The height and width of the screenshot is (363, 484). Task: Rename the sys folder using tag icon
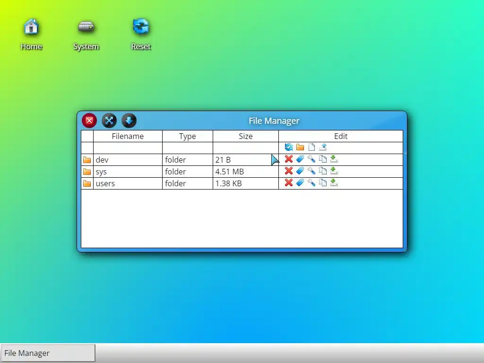click(x=300, y=171)
